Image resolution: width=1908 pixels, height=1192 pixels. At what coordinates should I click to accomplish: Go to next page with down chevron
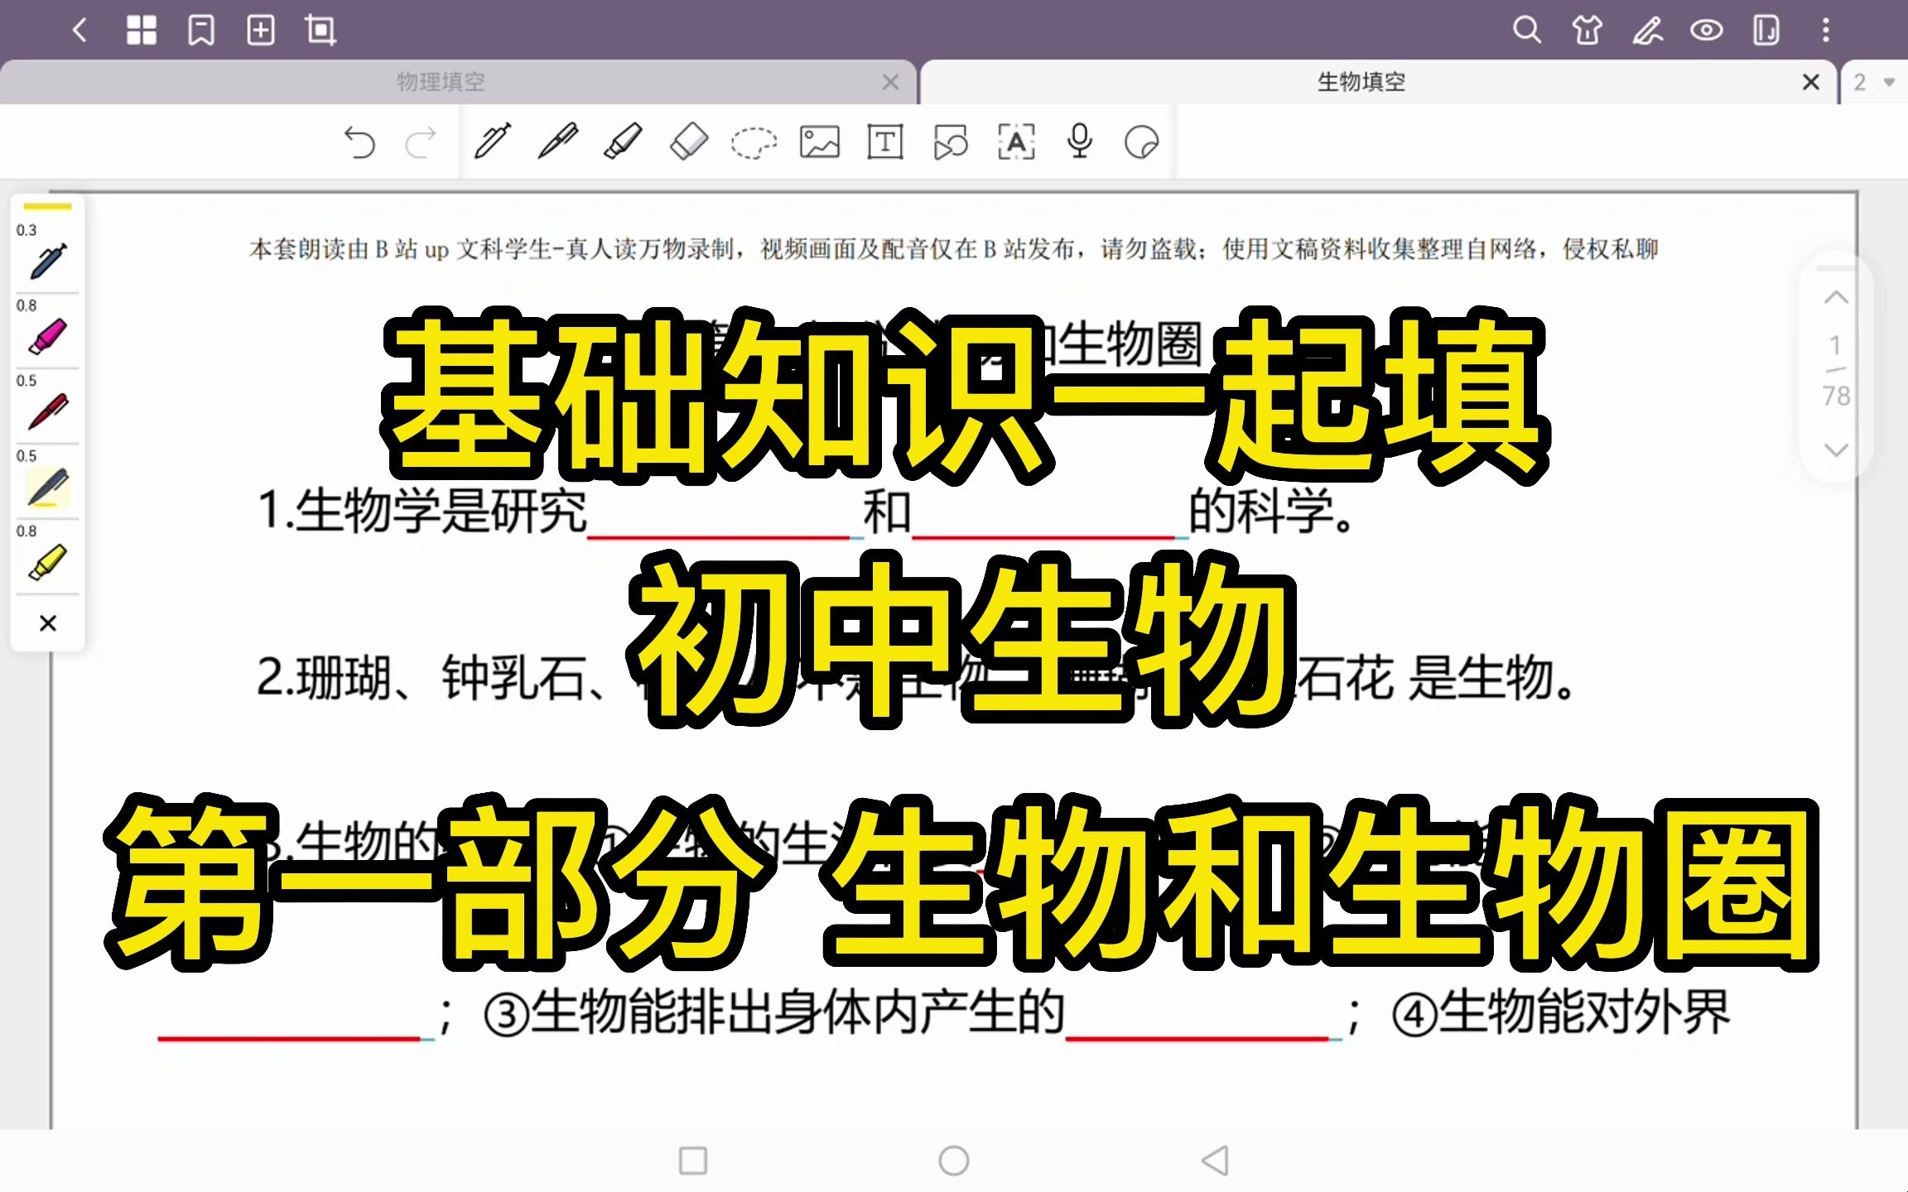(x=1836, y=449)
